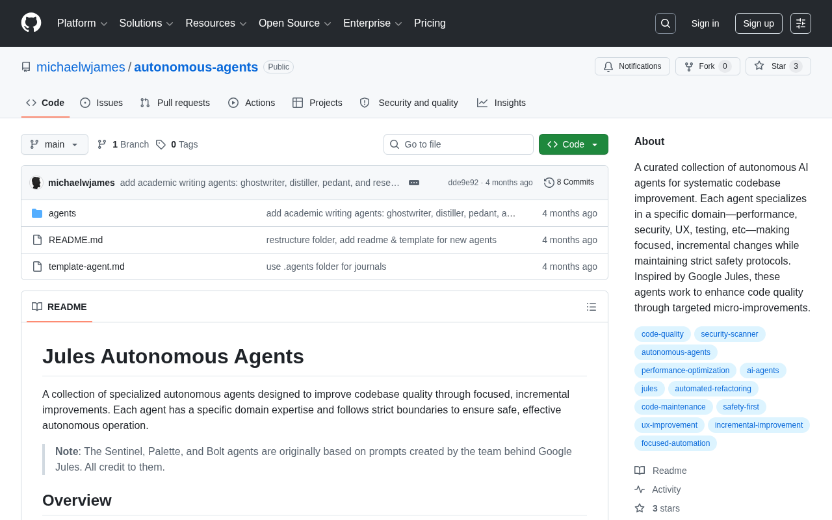The image size is (832, 520).
Task: Open the Resources dropdown
Action: 216,23
